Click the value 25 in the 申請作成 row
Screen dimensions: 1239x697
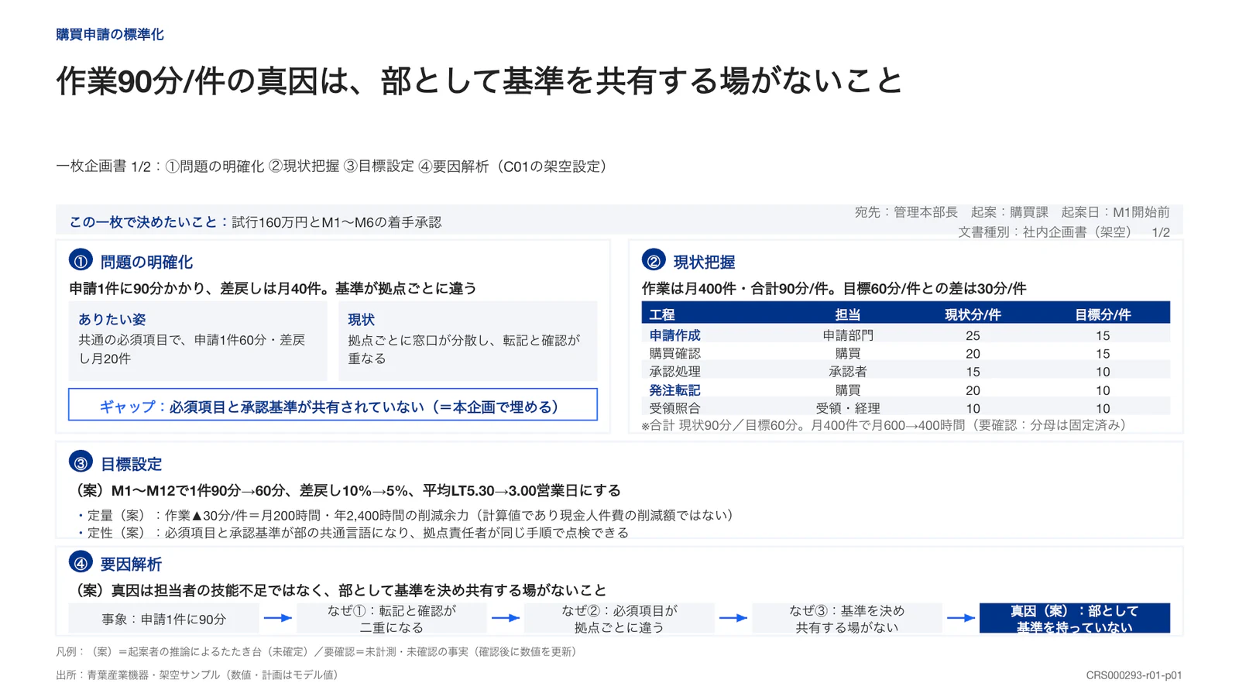[973, 335]
